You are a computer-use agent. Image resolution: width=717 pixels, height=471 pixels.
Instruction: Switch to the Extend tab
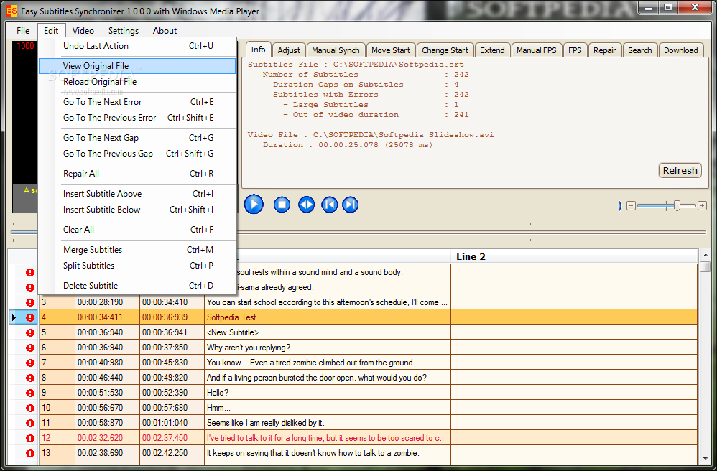click(x=492, y=50)
